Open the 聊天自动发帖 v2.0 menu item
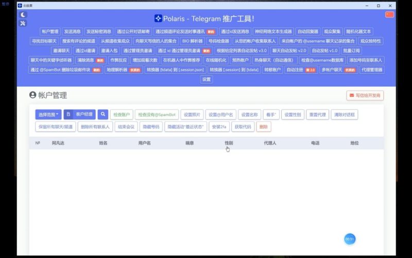 [x=289, y=51]
